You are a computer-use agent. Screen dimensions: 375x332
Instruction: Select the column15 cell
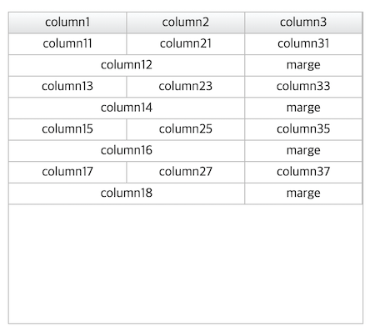(x=67, y=129)
